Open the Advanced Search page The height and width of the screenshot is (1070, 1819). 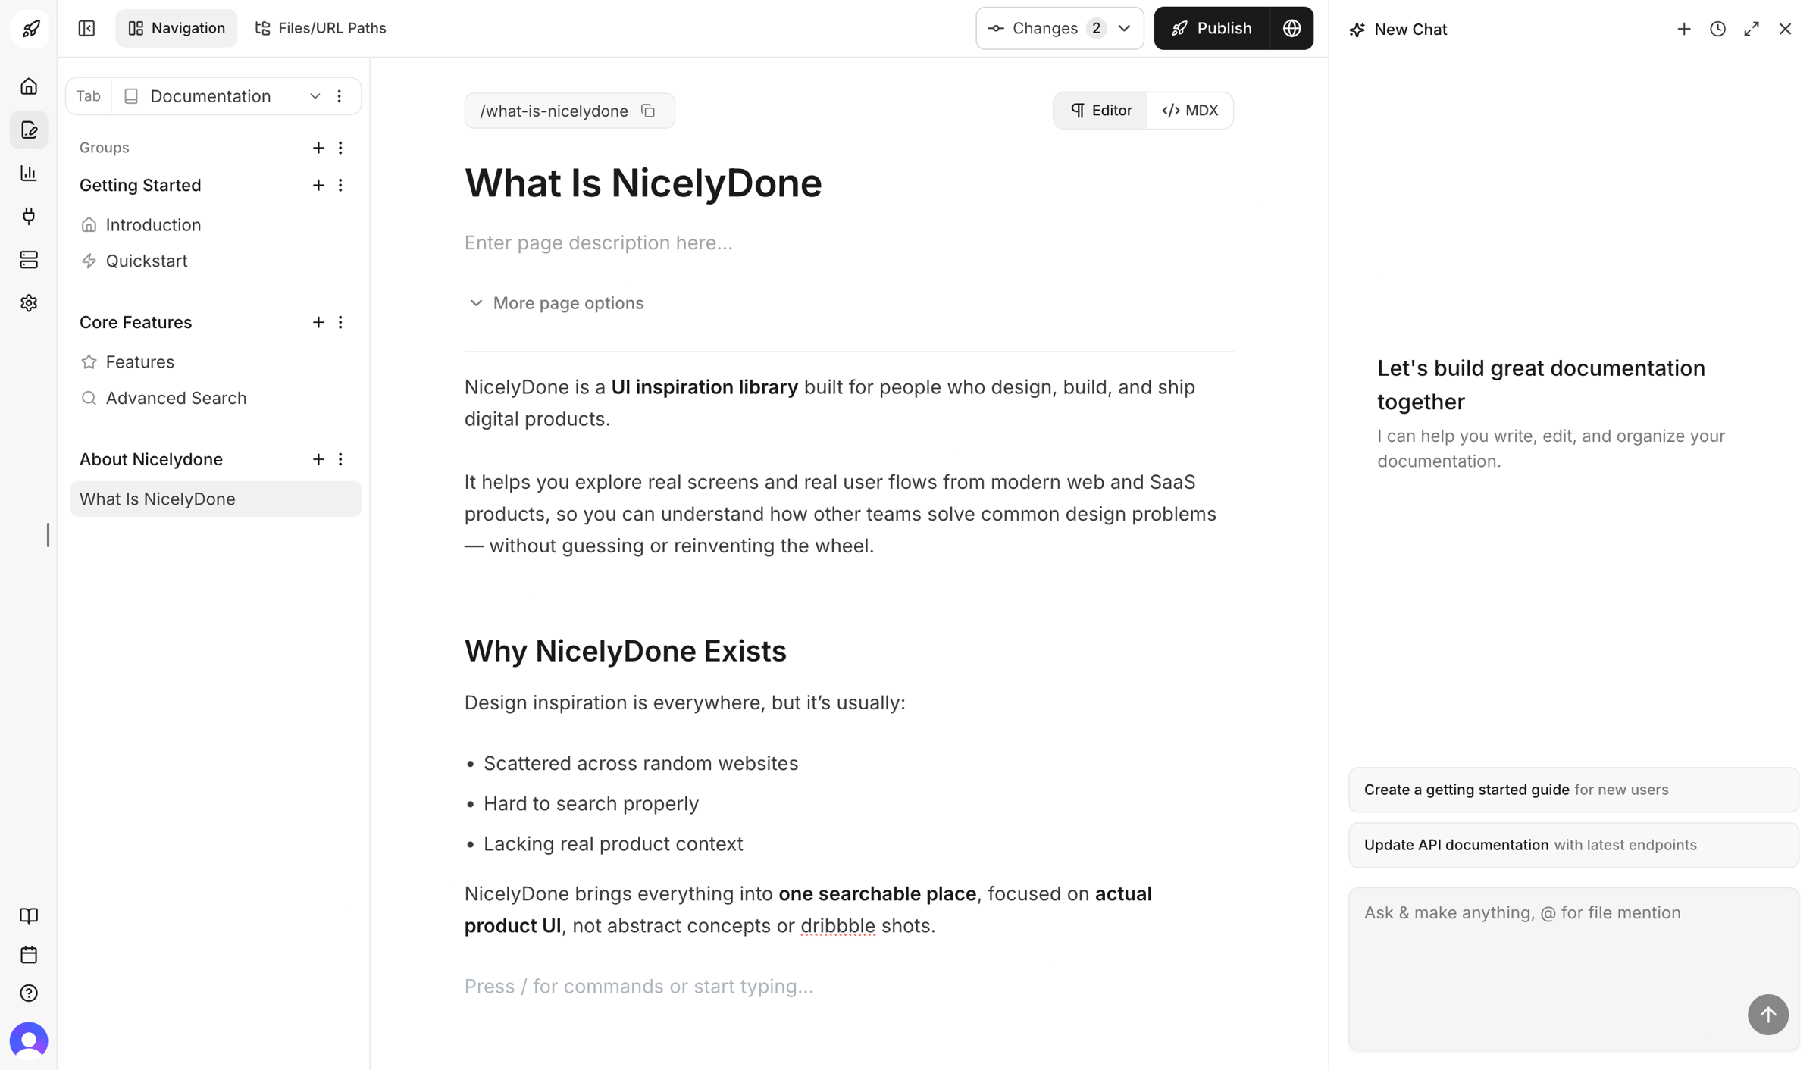click(216, 398)
